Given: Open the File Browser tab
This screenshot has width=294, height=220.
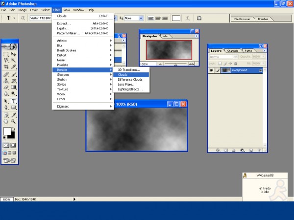Looking at the screenshot, I should click(242, 19).
